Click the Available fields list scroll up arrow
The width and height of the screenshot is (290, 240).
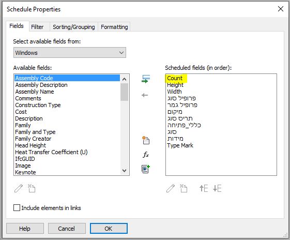point(124,79)
